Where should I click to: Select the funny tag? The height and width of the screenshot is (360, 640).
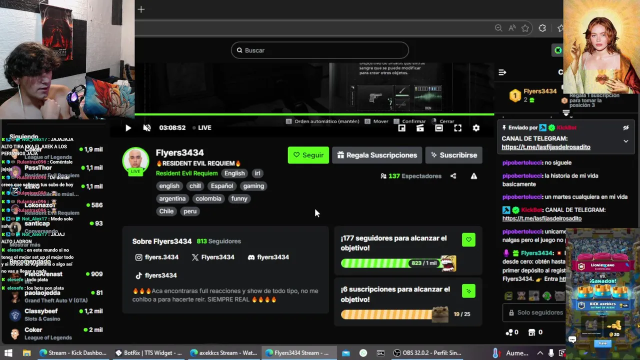click(239, 198)
